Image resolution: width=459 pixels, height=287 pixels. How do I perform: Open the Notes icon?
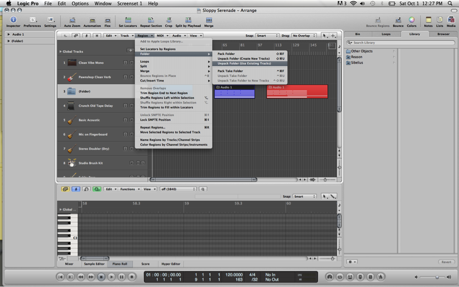(x=428, y=20)
